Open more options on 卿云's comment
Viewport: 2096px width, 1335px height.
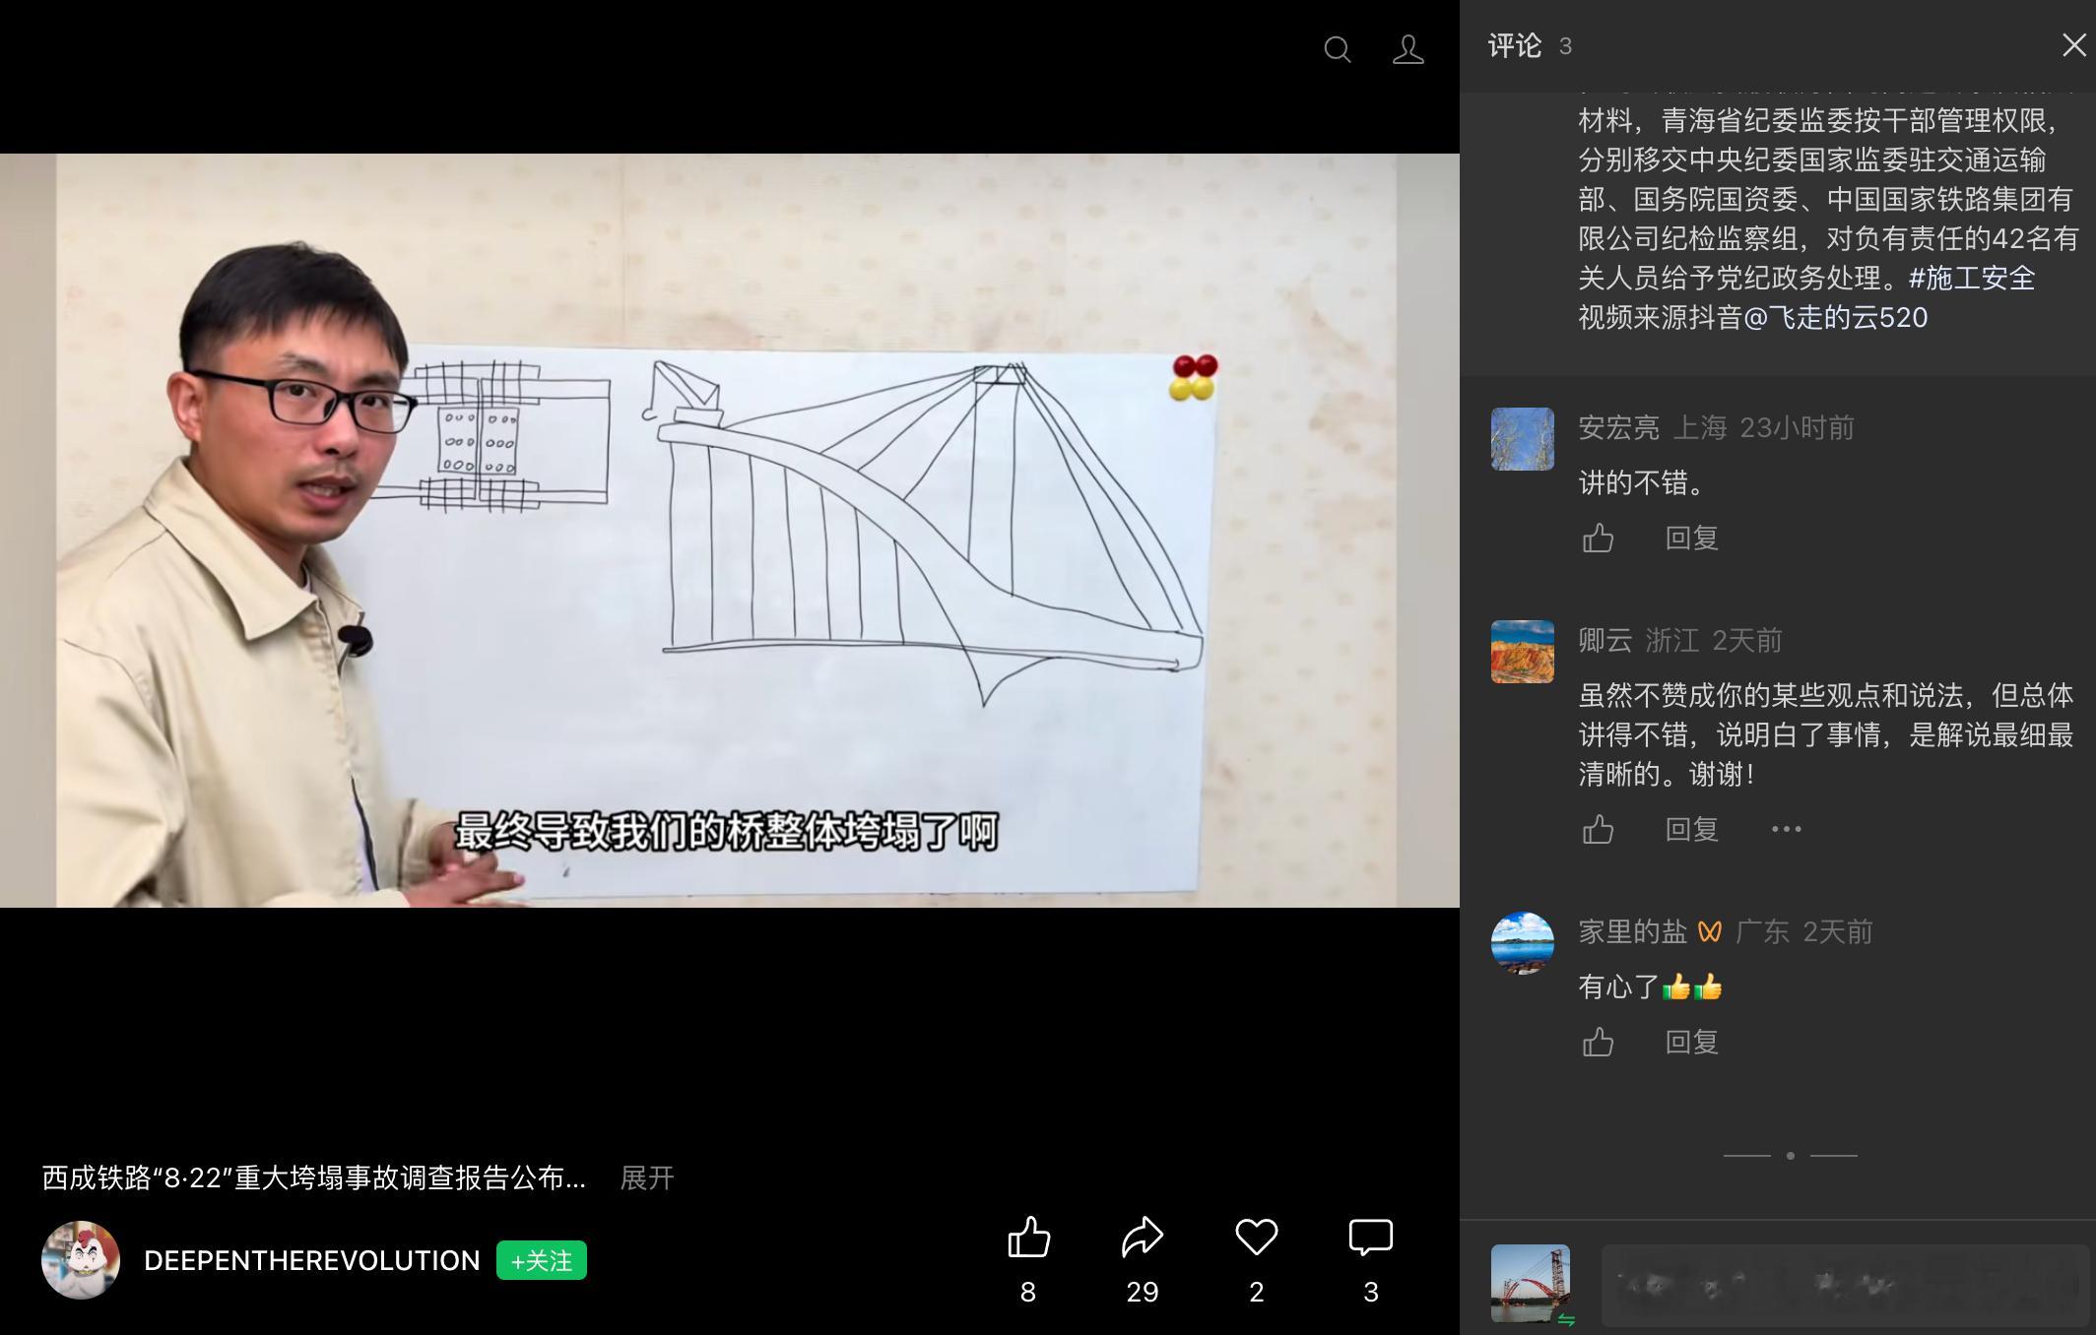[1786, 830]
